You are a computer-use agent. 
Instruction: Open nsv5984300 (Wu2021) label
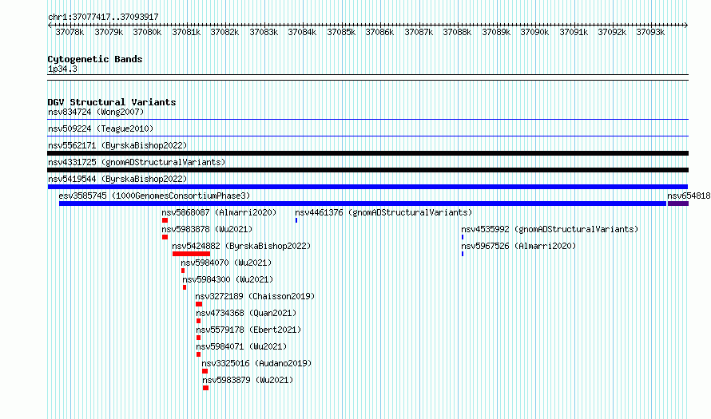coord(228,279)
